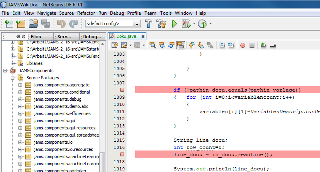This screenshot has height=172, width=320.
Task: Click the Profile Main Project clock icon
Action: tap(202, 24)
